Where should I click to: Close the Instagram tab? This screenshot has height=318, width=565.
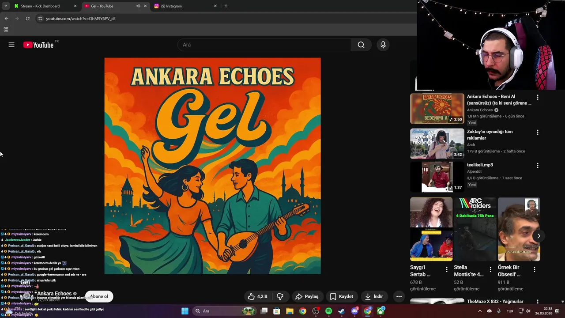tap(215, 6)
